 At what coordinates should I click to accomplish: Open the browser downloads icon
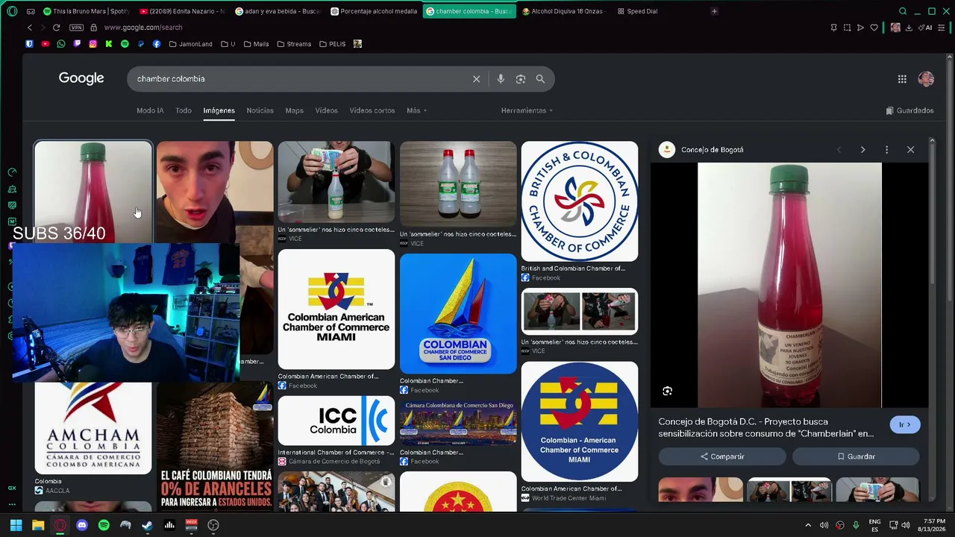click(909, 28)
